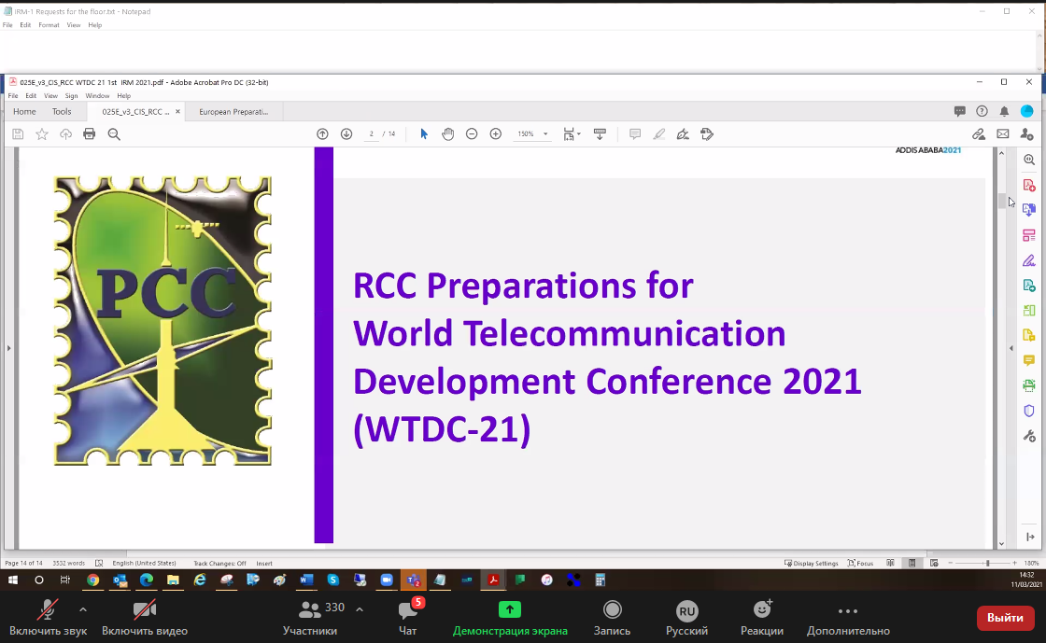Image resolution: width=1046 pixels, height=643 pixels.
Task: Open the green Scan & OCR printer tool
Action: 1029,385
